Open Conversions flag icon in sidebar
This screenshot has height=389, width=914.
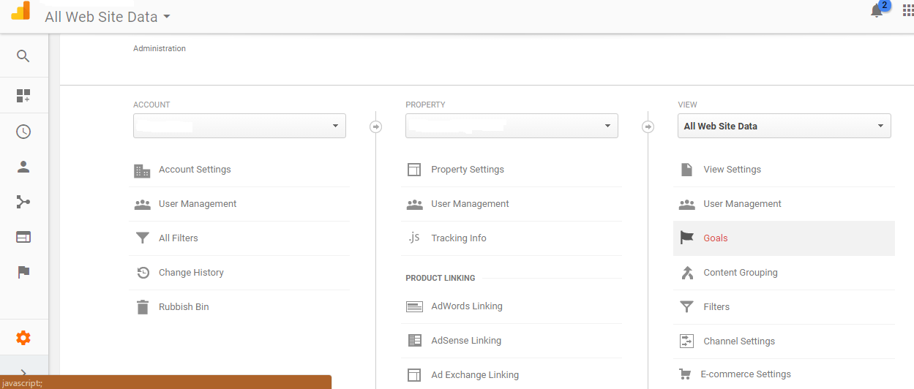click(x=23, y=272)
